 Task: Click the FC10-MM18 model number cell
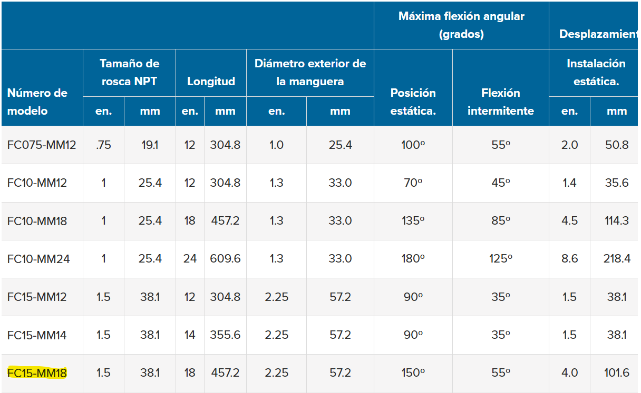coord(37,221)
